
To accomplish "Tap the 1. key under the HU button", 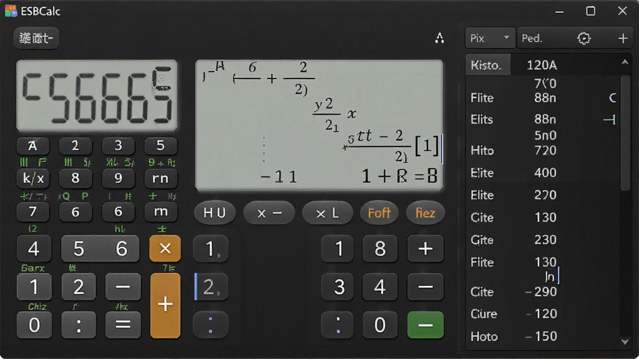I will [211, 249].
